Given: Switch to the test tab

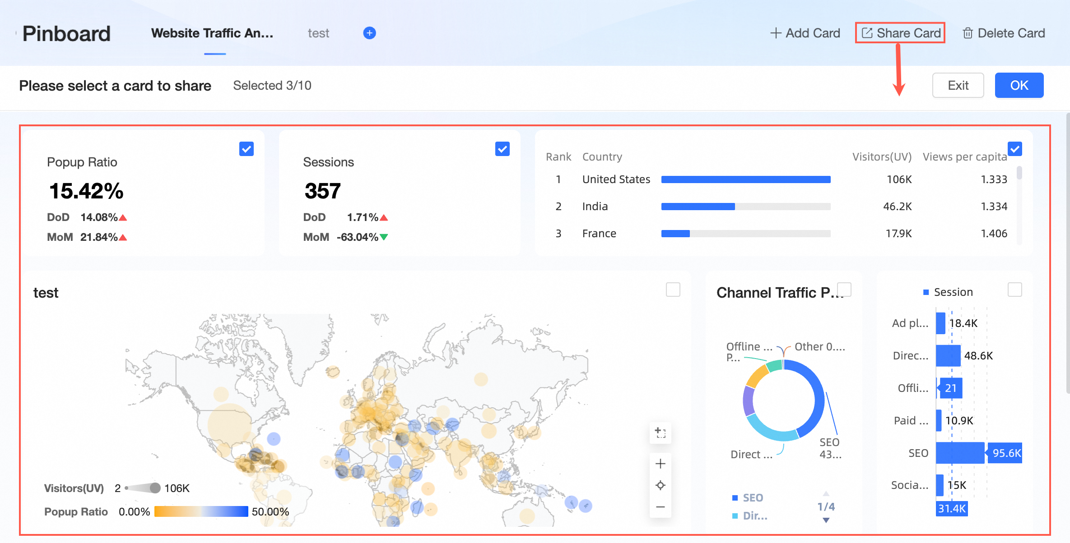Looking at the screenshot, I should pyautogui.click(x=318, y=33).
